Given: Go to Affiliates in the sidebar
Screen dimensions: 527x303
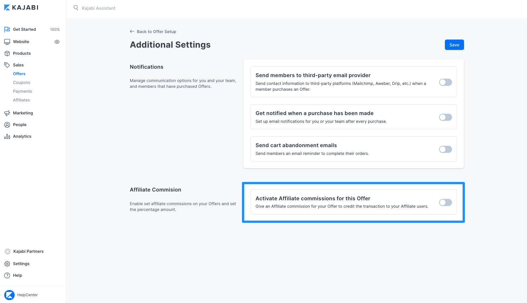Looking at the screenshot, I should pos(21,100).
